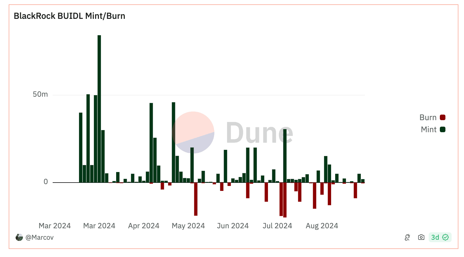The height and width of the screenshot is (257, 464).
Task: Click the large Burn bar below May 2024
Action: [196, 199]
